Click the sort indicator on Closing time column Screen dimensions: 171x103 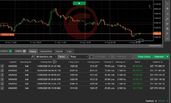tap(55, 62)
